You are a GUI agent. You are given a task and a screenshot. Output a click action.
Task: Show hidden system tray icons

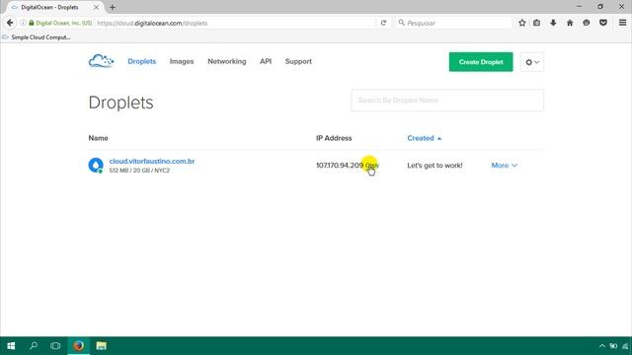601,346
